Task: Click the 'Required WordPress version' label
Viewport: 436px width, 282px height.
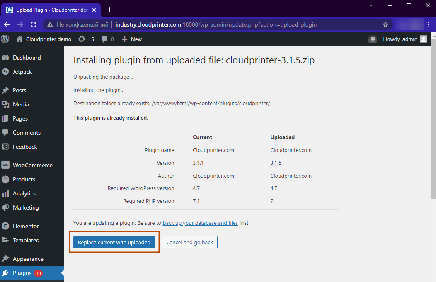Action: point(141,188)
